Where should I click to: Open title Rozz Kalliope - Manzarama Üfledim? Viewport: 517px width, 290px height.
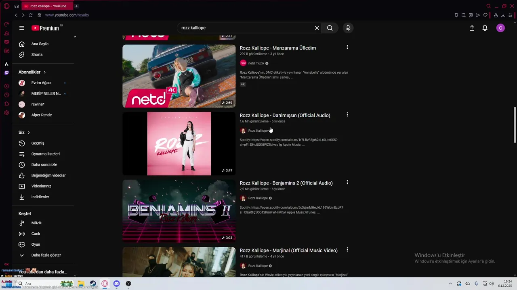pos(278,48)
